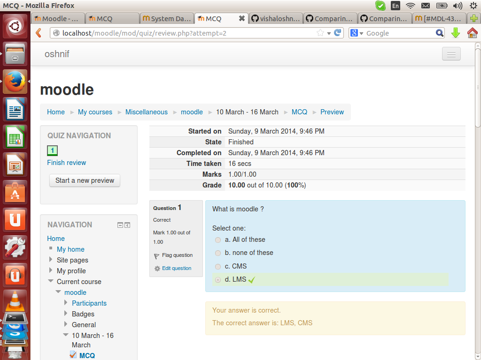Click the Finish review link

point(67,163)
